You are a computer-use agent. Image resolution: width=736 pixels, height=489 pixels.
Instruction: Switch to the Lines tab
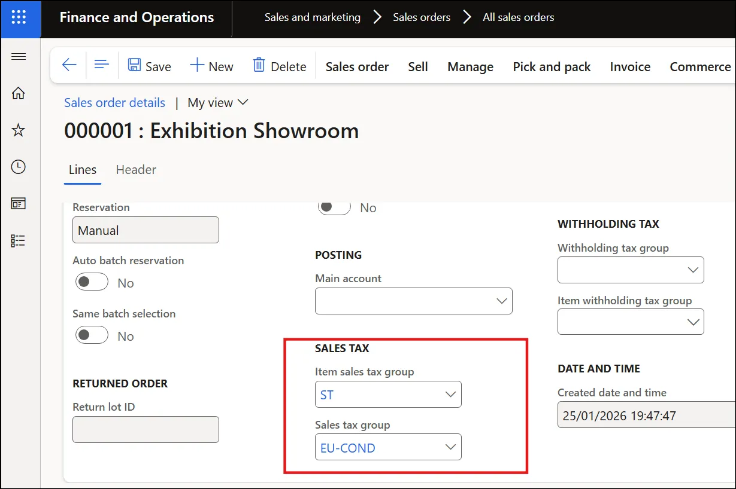(x=83, y=170)
